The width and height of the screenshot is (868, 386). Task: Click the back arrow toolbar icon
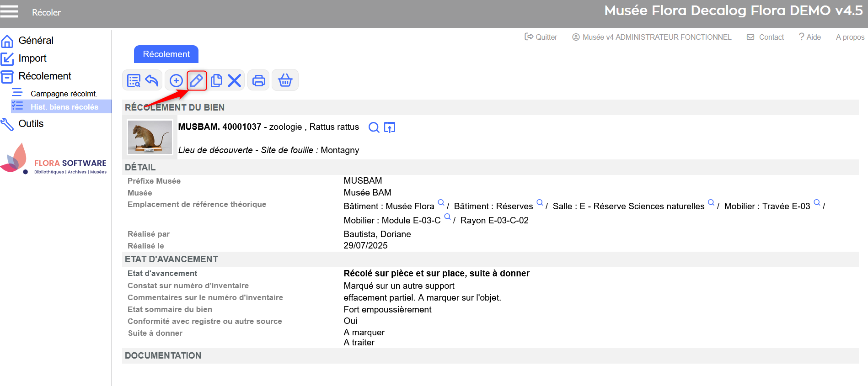152,81
